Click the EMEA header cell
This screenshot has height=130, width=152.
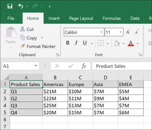[x=131, y=84]
